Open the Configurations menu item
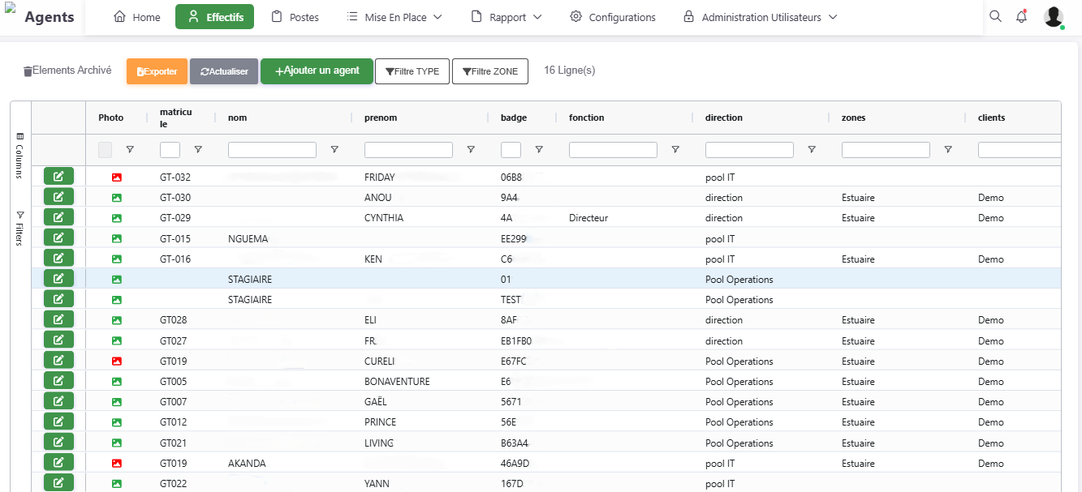The height and width of the screenshot is (492, 1082). (612, 17)
